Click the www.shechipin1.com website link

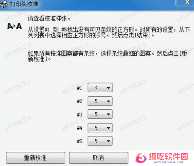click(x=168, y=162)
